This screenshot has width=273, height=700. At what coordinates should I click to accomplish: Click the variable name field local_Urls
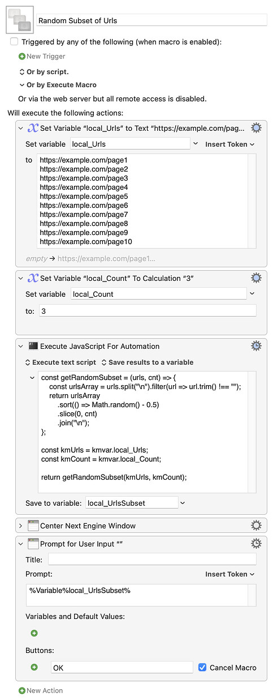tap(130, 144)
